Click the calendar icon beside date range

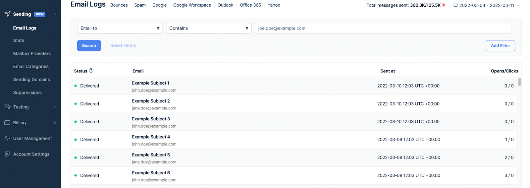coord(455,5)
